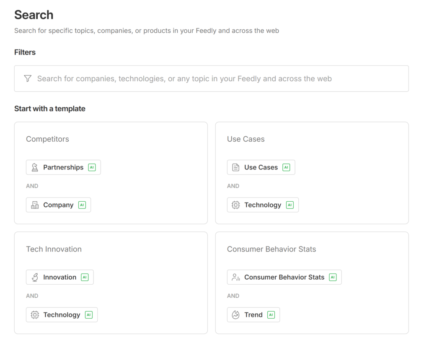Click the AI badge on the Innovation chip
Image resolution: width=429 pixels, height=356 pixels.
tap(85, 277)
